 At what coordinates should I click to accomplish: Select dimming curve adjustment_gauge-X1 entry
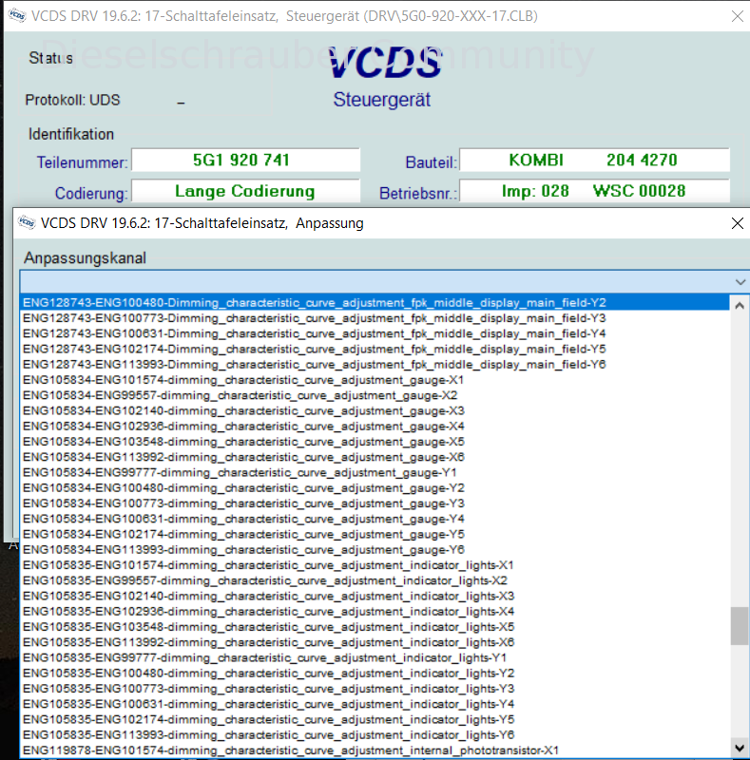click(x=375, y=380)
